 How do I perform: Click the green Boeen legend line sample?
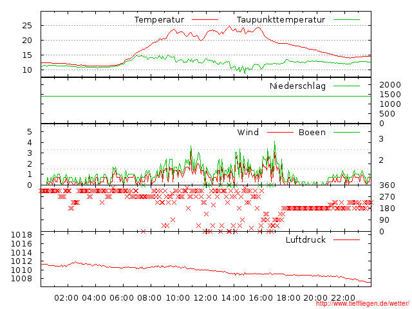(346, 132)
